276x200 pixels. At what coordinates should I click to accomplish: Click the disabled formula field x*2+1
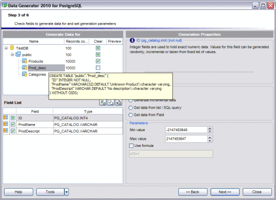tap(171, 154)
